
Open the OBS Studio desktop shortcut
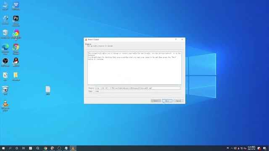click(5, 62)
